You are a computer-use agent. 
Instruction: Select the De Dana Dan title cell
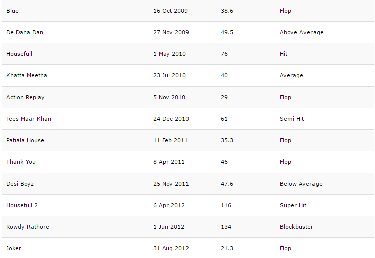pos(25,32)
